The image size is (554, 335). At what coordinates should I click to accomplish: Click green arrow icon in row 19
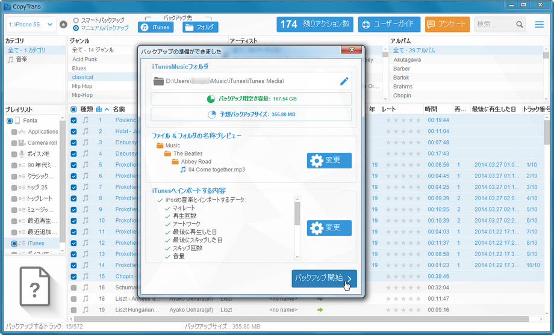(320, 310)
